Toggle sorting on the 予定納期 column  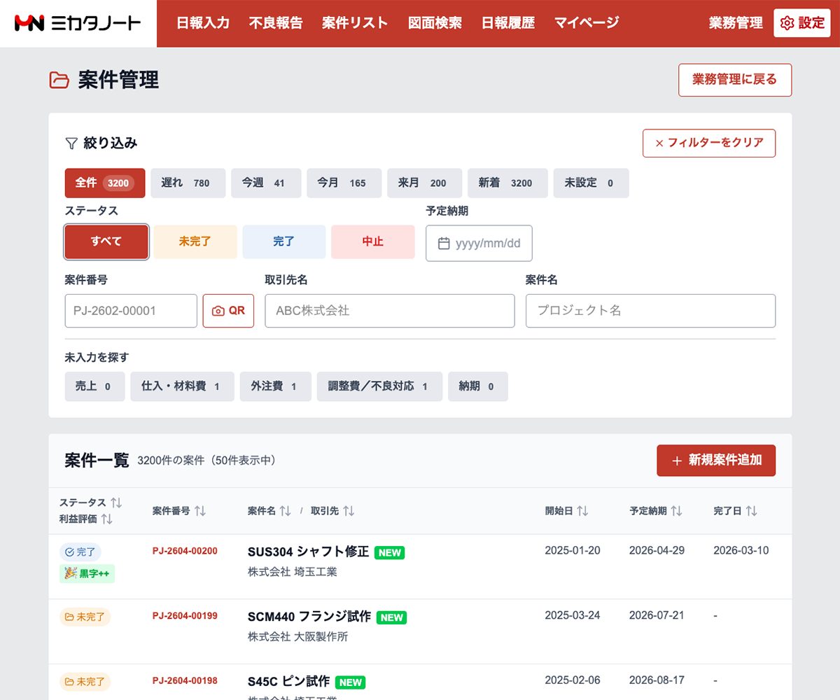click(676, 510)
